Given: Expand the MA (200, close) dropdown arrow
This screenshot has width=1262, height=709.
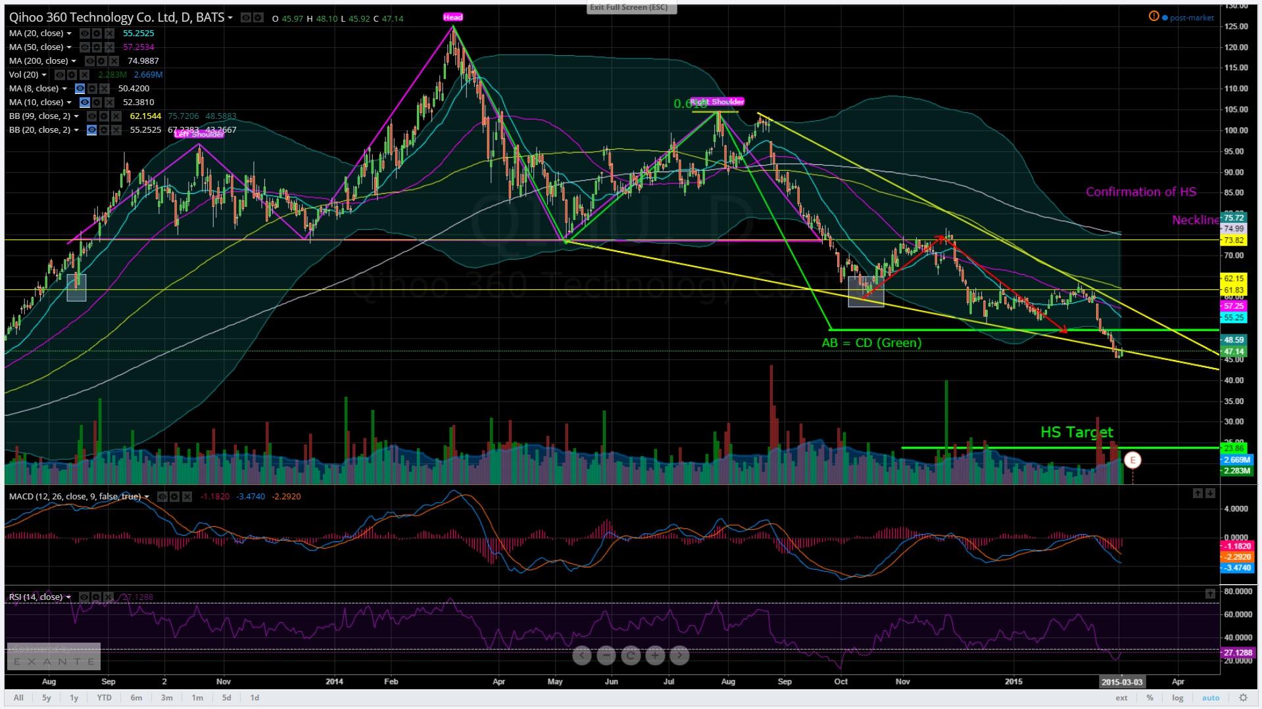Looking at the screenshot, I should pyautogui.click(x=74, y=60).
